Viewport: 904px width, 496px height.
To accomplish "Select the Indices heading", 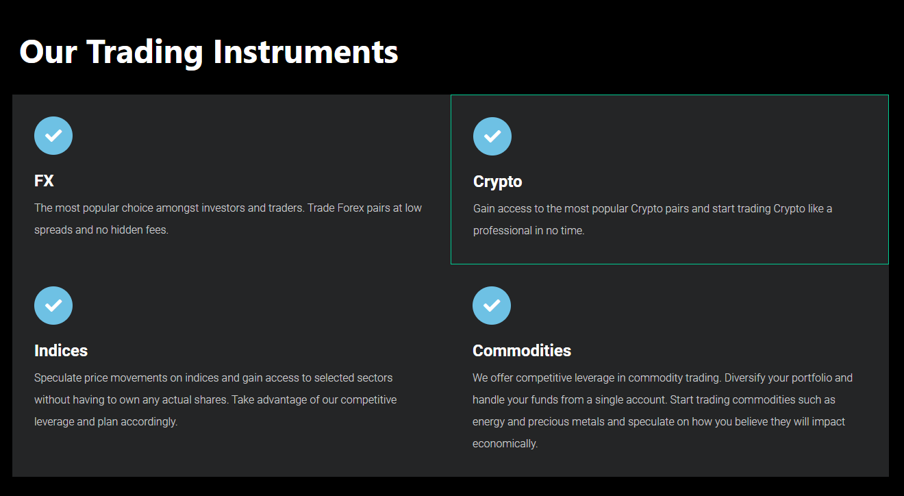I will tap(61, 351).
